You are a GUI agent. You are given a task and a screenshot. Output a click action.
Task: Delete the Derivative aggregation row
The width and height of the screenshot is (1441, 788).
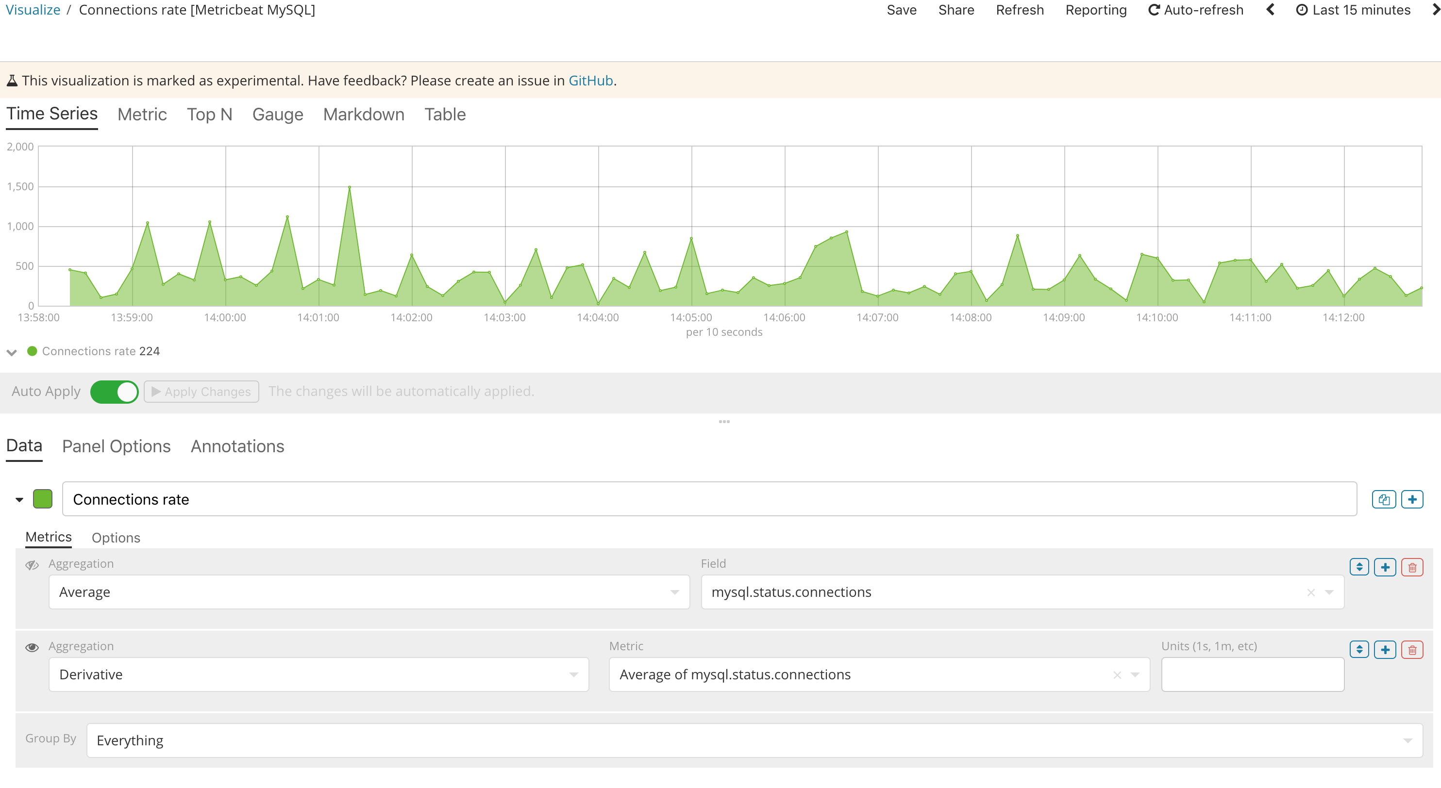pyautogui.click(x=1412, y=649)
